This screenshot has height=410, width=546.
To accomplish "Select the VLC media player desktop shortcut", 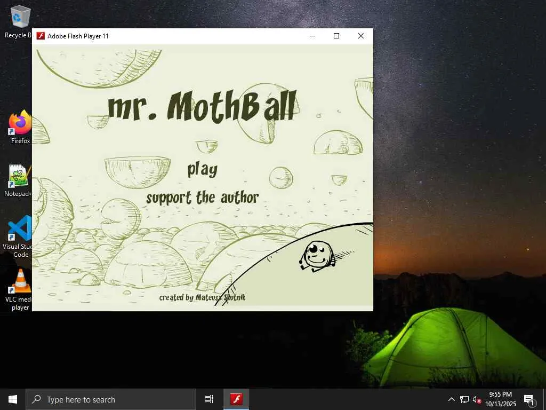I will (19, 290).
